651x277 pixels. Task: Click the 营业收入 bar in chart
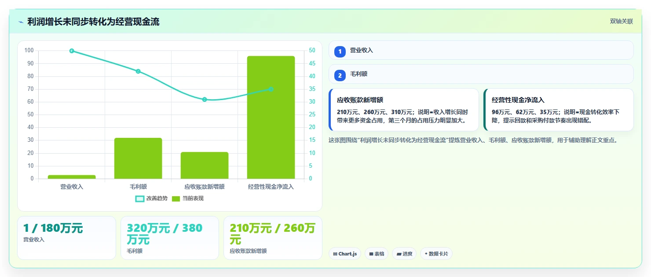(72, 177)
